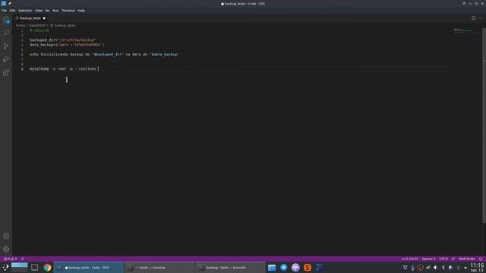Click errors and warnings count in status bar
486x273 pixels.
10,259
